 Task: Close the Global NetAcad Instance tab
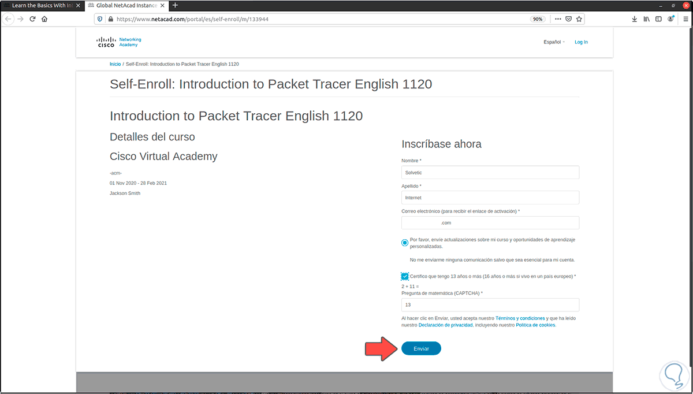[163, 5]
